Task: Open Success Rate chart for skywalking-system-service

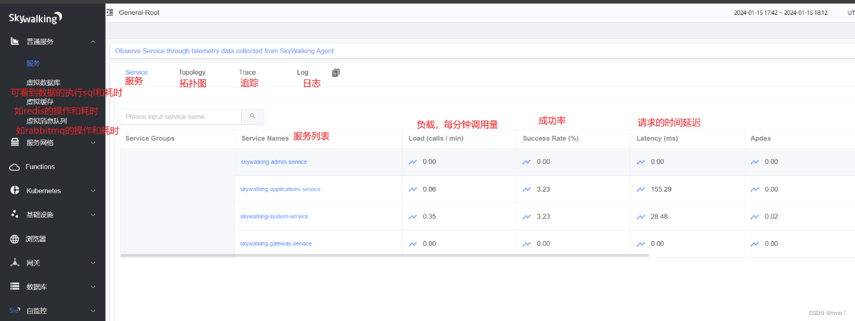Action: pyautogui.click(x=527, y=217)
